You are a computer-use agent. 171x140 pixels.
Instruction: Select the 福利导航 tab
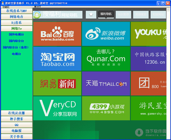click(x=106, y=14)
